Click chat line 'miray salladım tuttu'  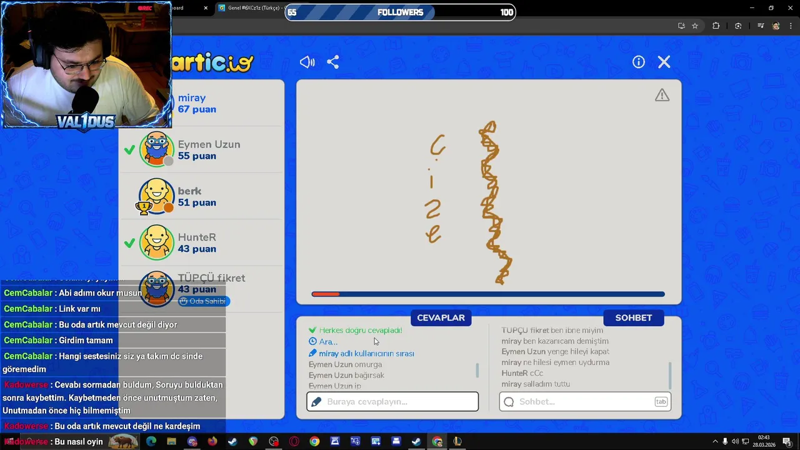[536, 384]
